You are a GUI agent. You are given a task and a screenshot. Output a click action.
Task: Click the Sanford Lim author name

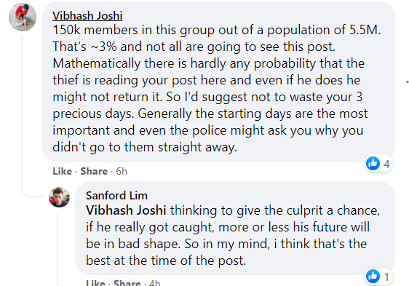tap(116, 196)
